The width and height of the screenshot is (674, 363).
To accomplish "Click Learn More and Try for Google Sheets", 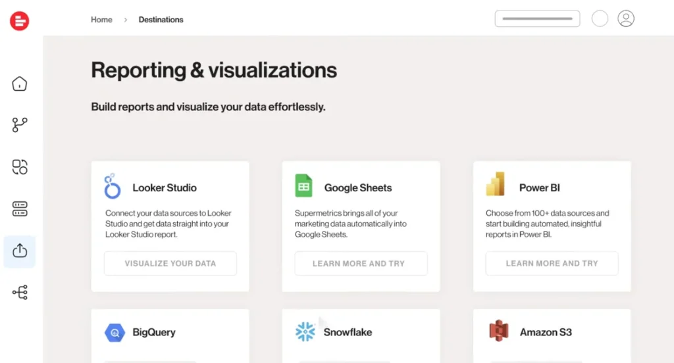I will click(x=361, y=263).
